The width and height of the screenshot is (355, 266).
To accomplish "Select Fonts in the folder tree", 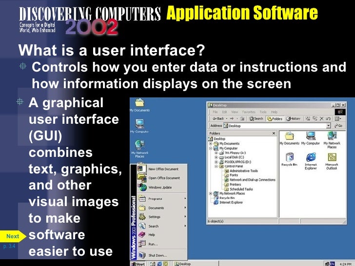I will (231, 175).
